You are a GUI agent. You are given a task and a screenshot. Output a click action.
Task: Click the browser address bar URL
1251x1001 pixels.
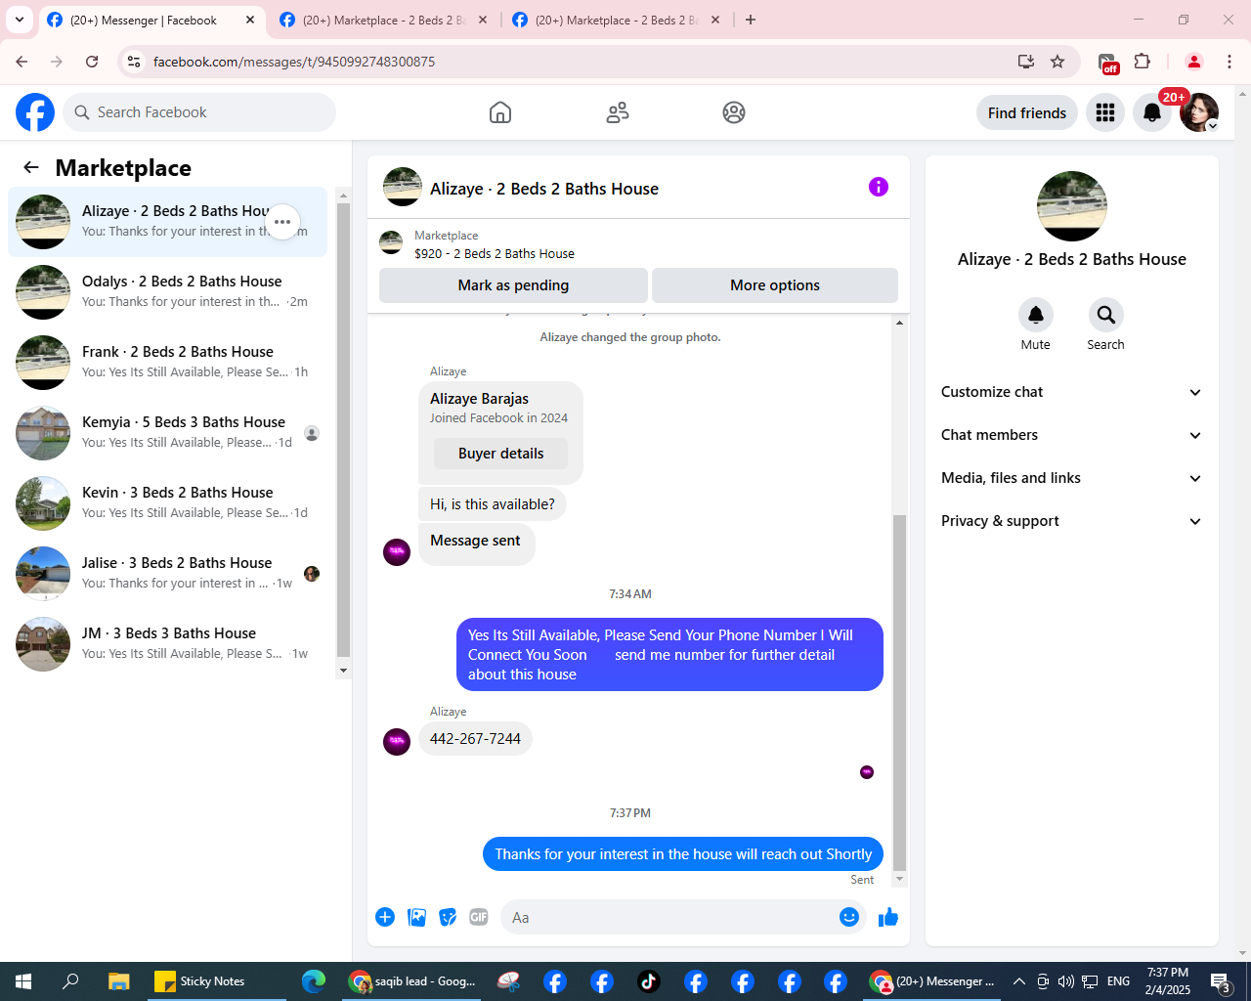(x=294, y=62)
